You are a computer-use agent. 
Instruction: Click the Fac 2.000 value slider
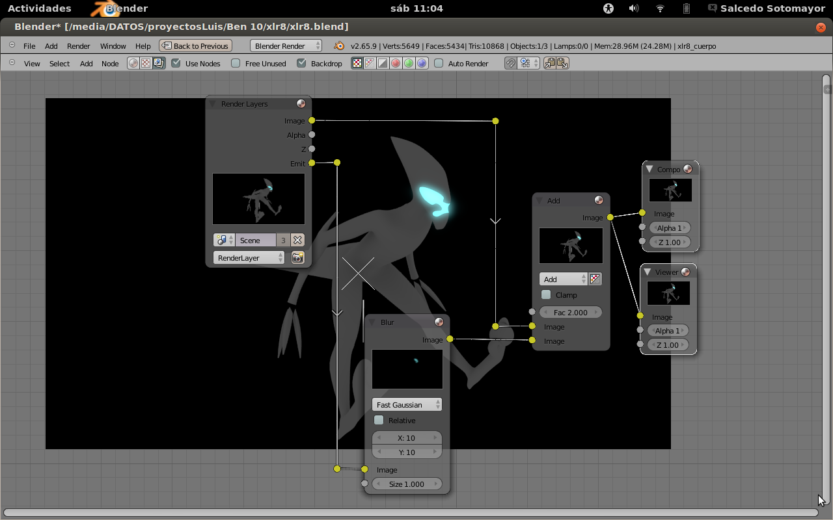point(570,312)
